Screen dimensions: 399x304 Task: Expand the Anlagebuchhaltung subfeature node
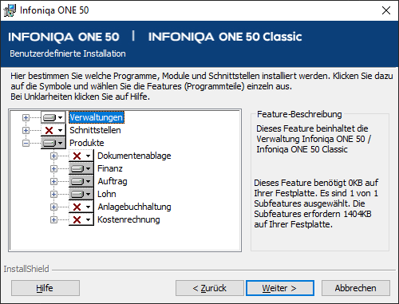[53, 207]
